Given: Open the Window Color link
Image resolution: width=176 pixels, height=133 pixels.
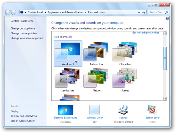Looking at the screenshot, I should pyautogui.click(x=95, y=118).
